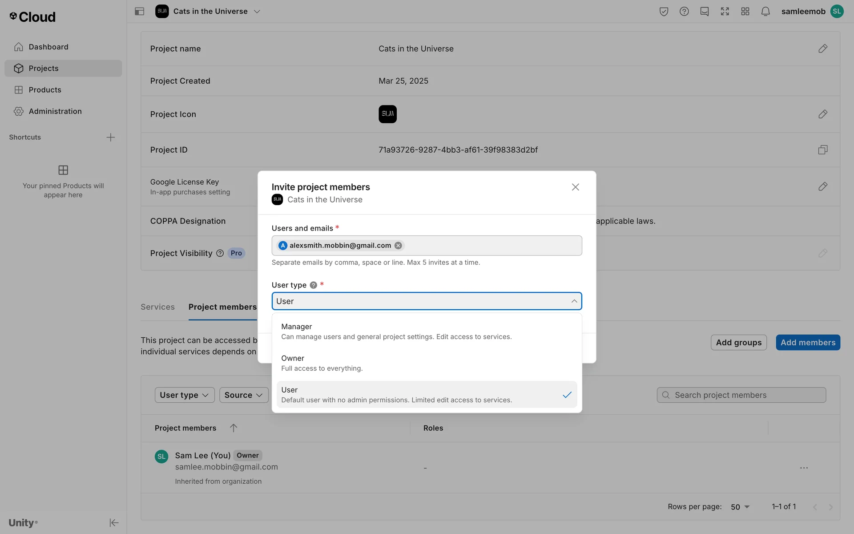Open the help question mark icon

[684, 12]
